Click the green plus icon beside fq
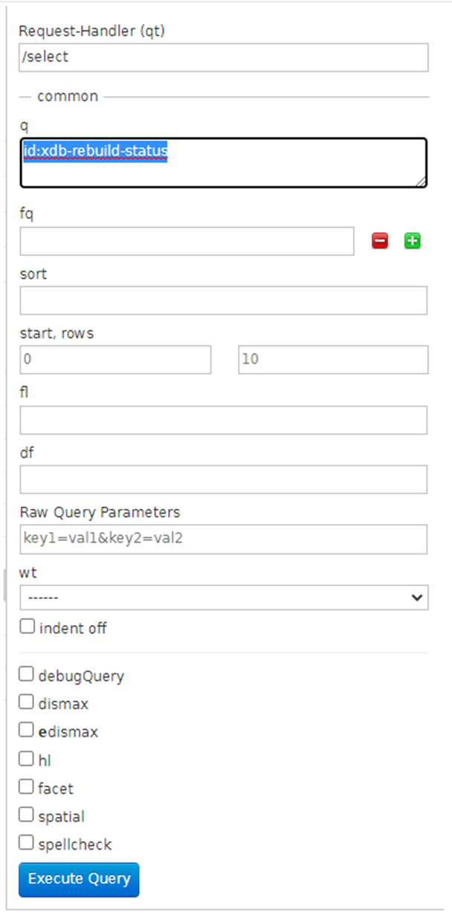The image size is (452, 916). (x=413, y=241)
